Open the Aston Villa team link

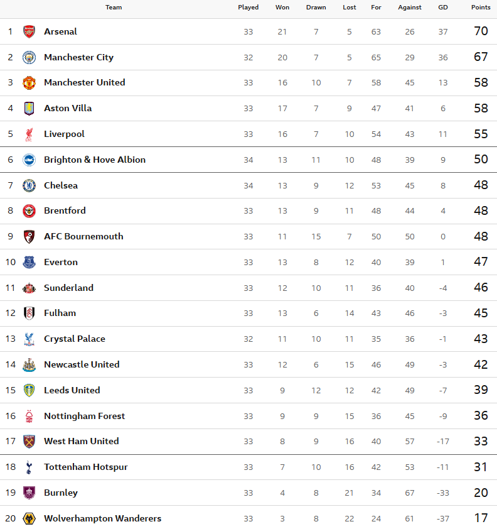[68, 108]
